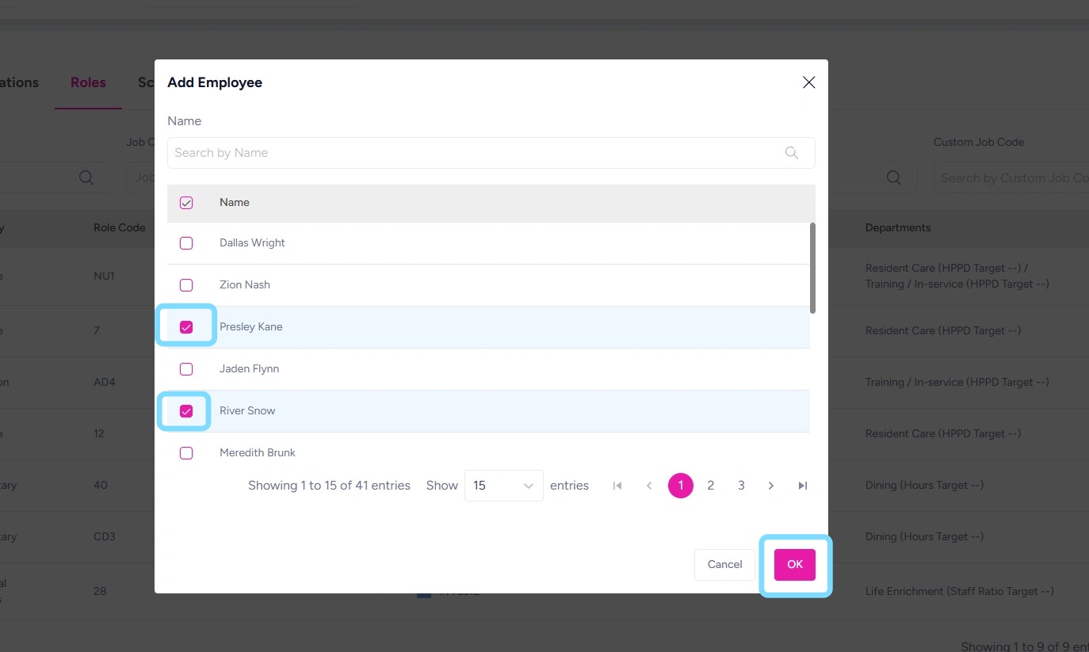Toggle the select-all checkbox in the Name header
The width and height of the screenshot is (1089, 652).
click(x=186, y=203)
